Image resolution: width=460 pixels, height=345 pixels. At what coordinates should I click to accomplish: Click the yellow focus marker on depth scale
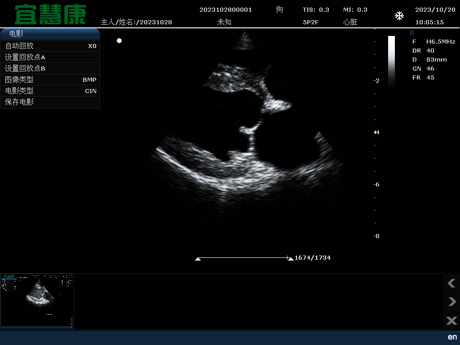pos(376,133)
